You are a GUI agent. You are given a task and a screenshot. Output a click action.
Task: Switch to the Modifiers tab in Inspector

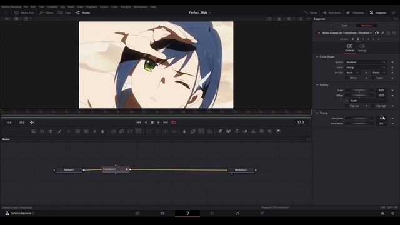click(367, 26)
